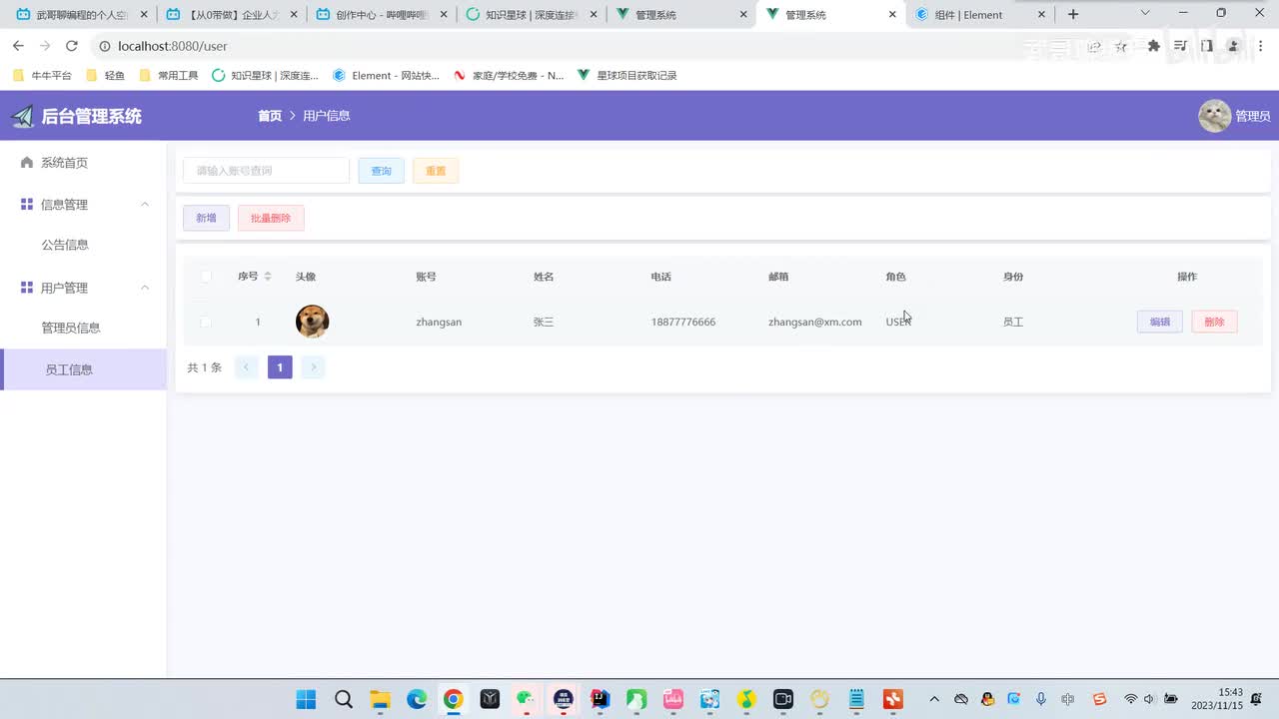Viewport: 1279px width, 719px height.
Task: Collapse the 用户管理 submenu
Action: pyautogui.click(x=145, y=288)
